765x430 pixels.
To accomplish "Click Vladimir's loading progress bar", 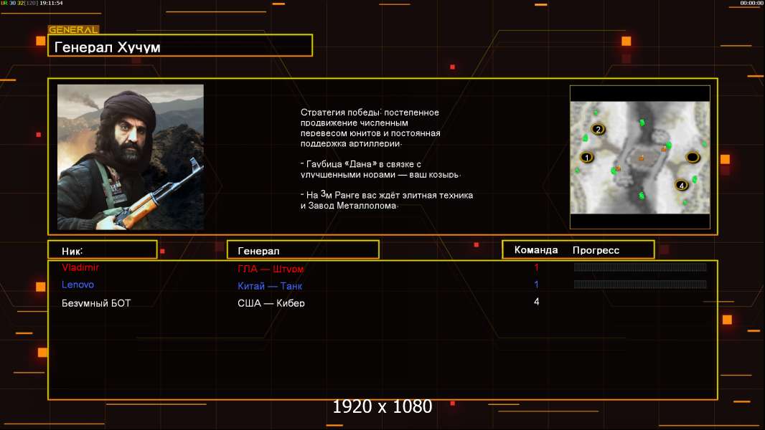I will 640,267.
